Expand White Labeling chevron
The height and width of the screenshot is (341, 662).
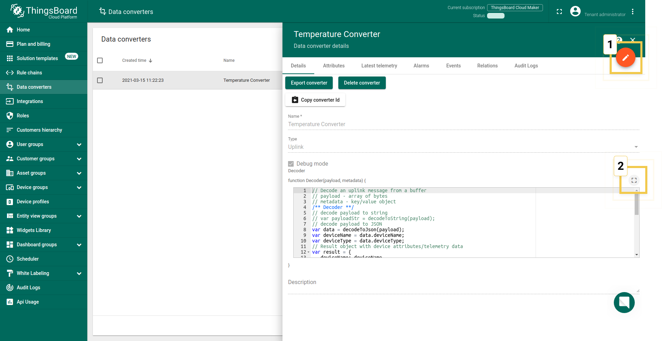pyautogui.click(x=79, y=273)
